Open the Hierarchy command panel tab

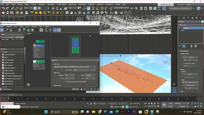[x=188, y=18]
